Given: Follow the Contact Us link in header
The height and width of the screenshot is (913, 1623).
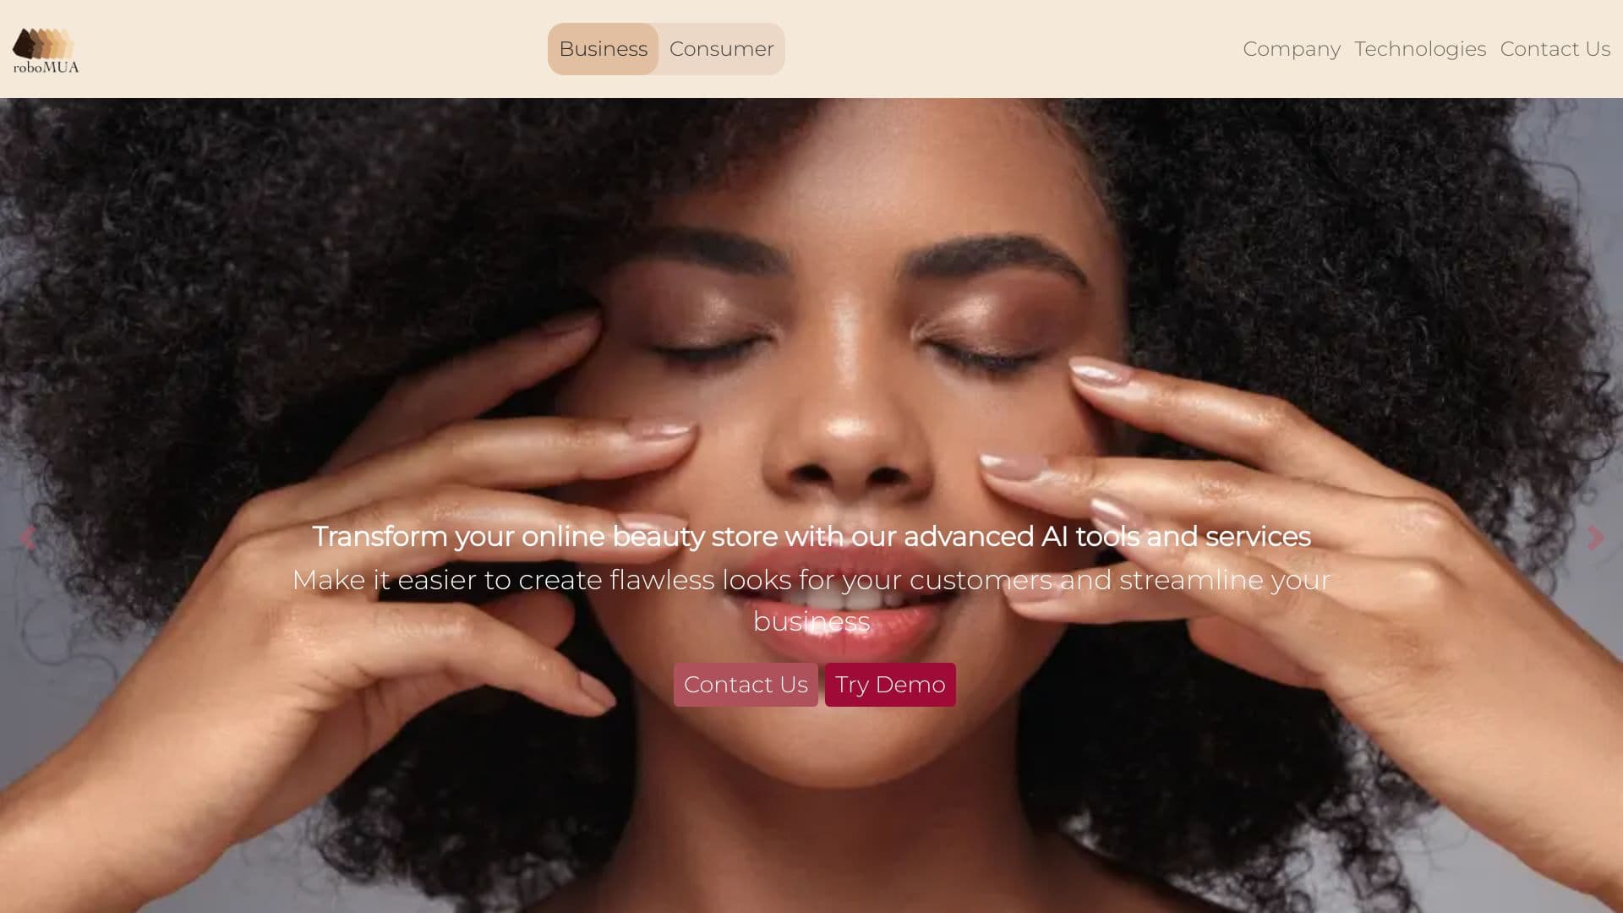Looking at the screenshot, I should tap(1555, 49).
